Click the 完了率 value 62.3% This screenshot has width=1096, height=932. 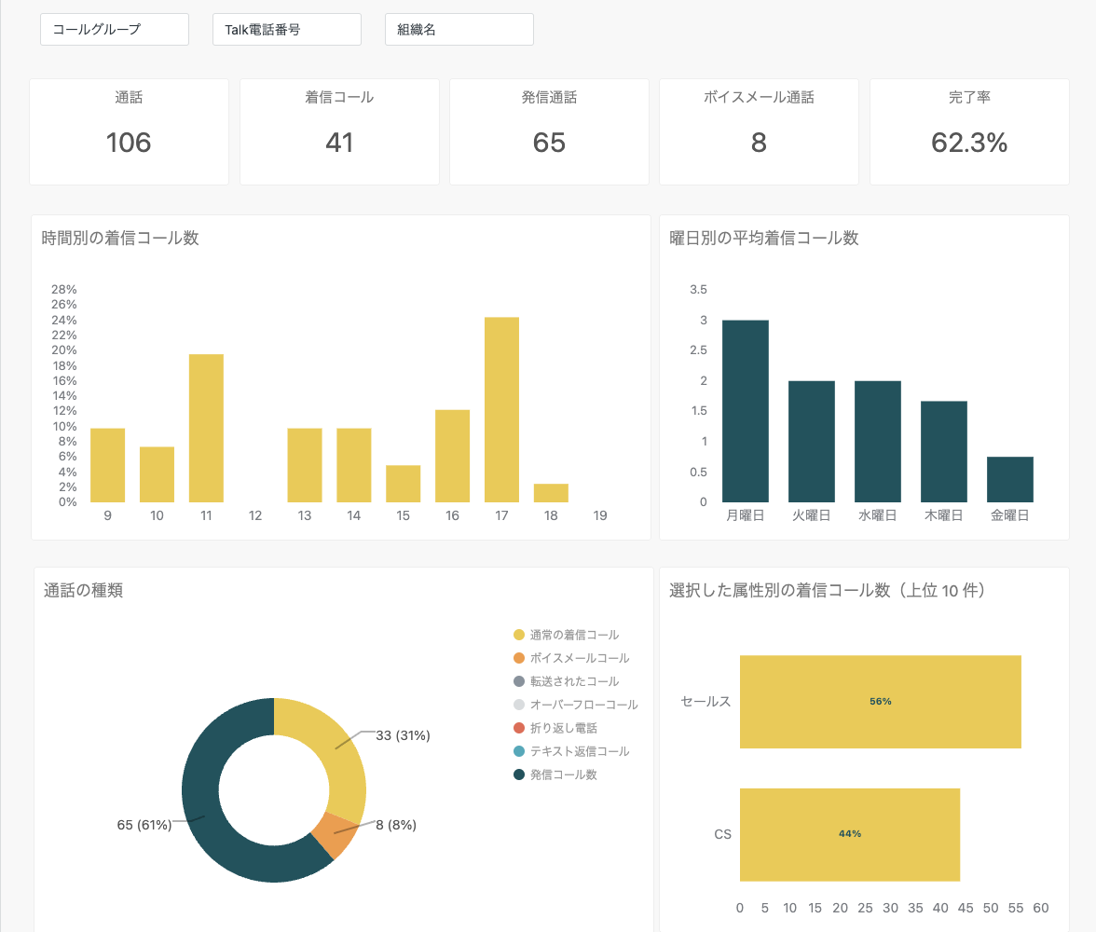tap(969, 143)
